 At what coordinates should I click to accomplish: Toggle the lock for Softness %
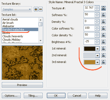point(103,15)
